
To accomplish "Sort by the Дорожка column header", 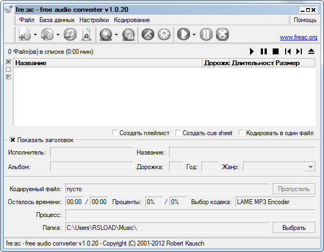I will click(x=216, y=63).
